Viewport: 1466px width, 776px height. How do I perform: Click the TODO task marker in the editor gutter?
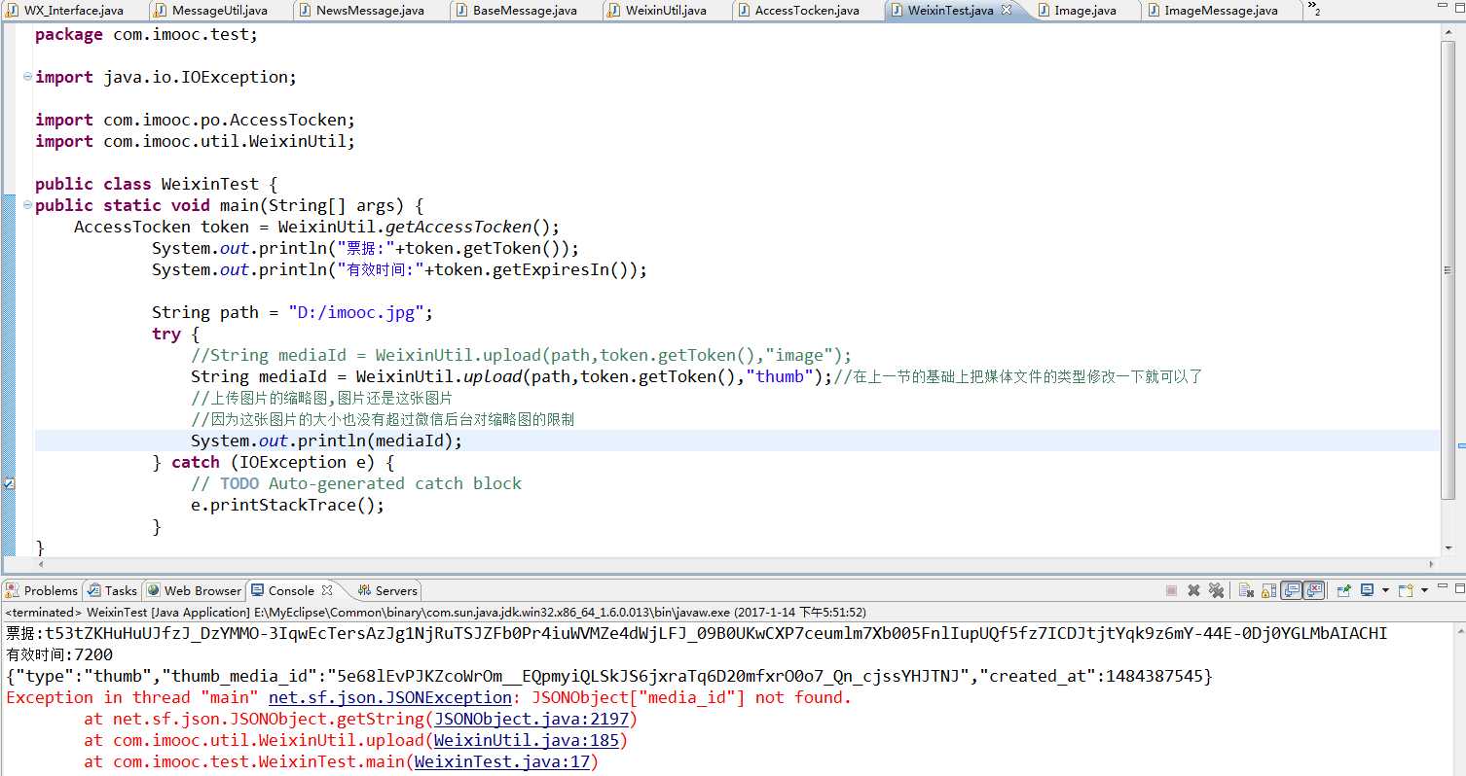(9, 483)
